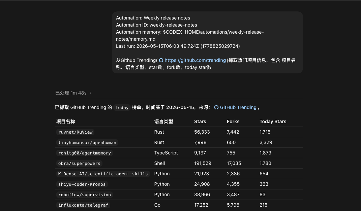Select the roboflow/supervision project name
This screenshot has height=211, width=361.
pyautogui.click(x=85, y=195)
